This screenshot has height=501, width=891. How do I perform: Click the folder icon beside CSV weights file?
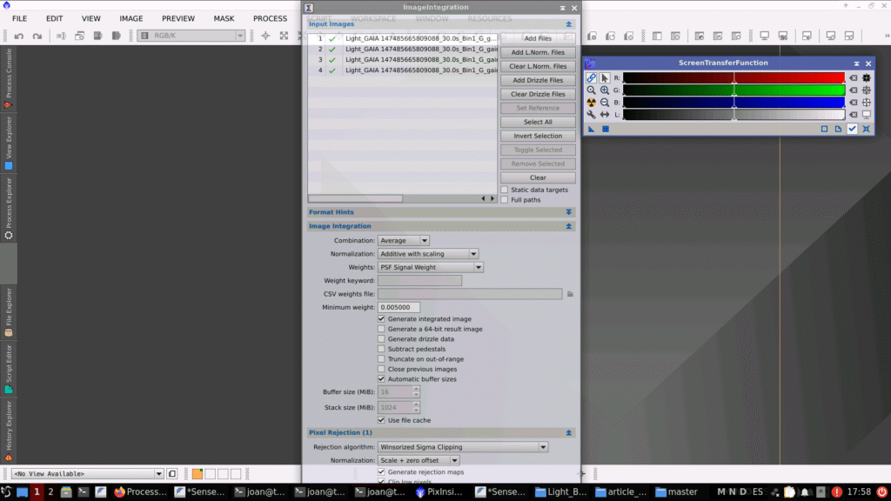[571, 294]
